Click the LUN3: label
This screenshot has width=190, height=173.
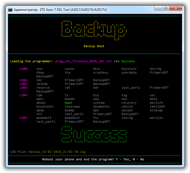pos(24,88)
